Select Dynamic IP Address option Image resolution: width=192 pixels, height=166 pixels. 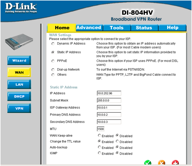(x=53, y=44)
